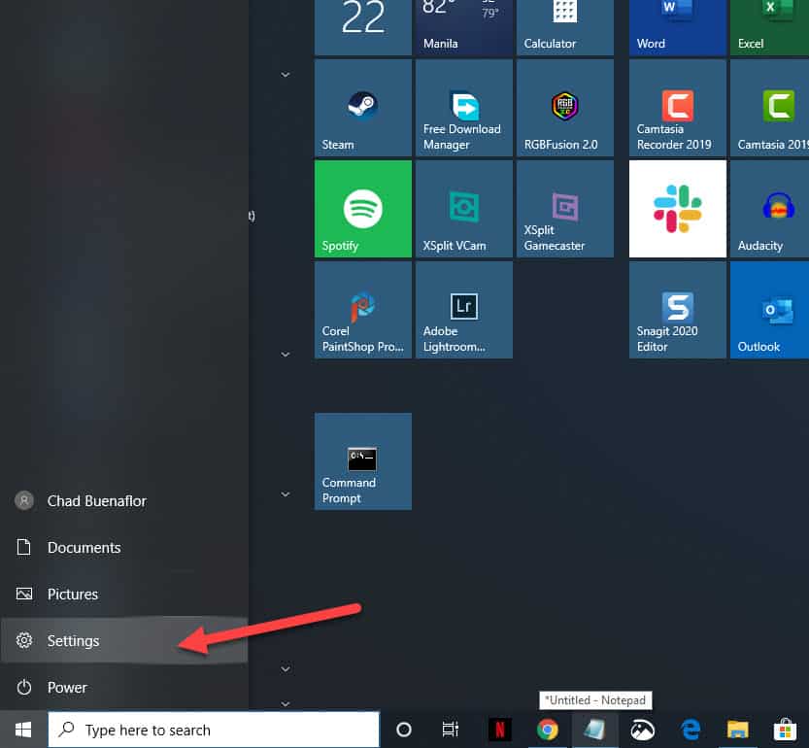809x748 pixels.
Task: Launch the XSplit VCam tile
Action: [x=464, y=209]
